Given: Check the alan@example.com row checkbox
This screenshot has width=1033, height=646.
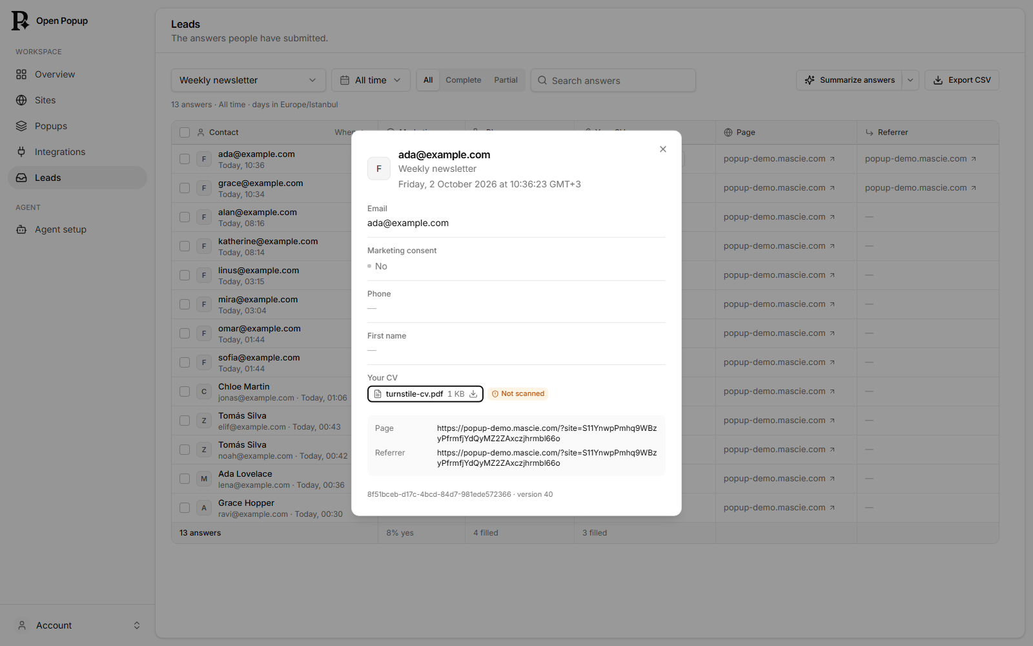Looking at the screenshot, I should click(185, 217).
